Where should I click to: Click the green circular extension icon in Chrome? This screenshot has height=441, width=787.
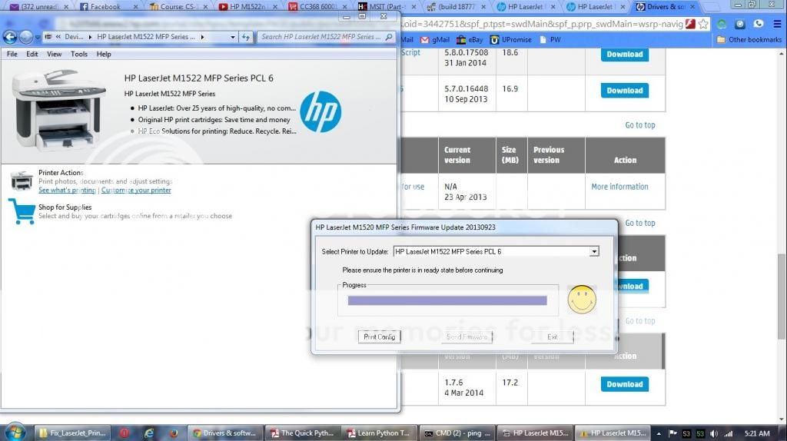[x=722, y=24]
